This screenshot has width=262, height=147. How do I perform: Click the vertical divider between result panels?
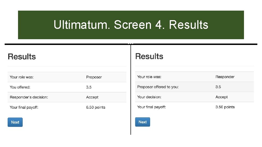pos(131,90)
